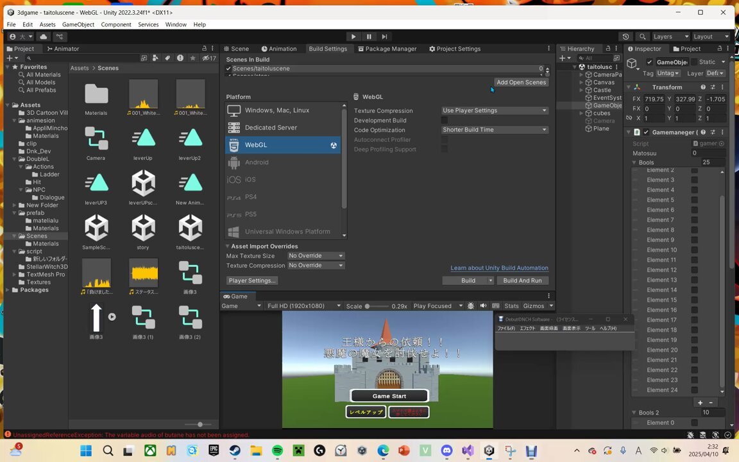The width and height of the screenshot is (739, 462).
Task: Open Steam from the taskbar
Action: point(235,450)
